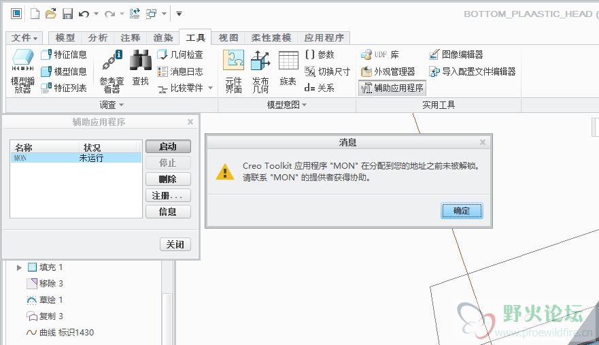Open the 参考查看器 tool

tap(112, 71)
